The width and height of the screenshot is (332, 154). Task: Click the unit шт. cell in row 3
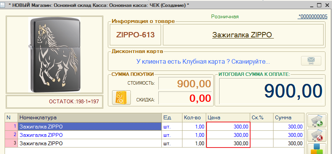pyautogui.click(x=172, y=143)
